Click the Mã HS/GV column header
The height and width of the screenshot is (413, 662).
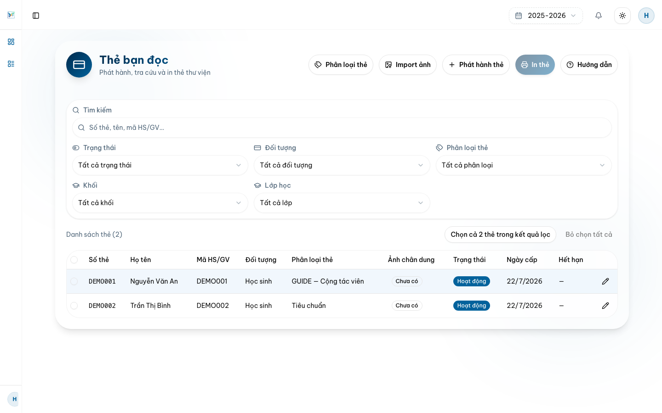click(x=213, y=260)
